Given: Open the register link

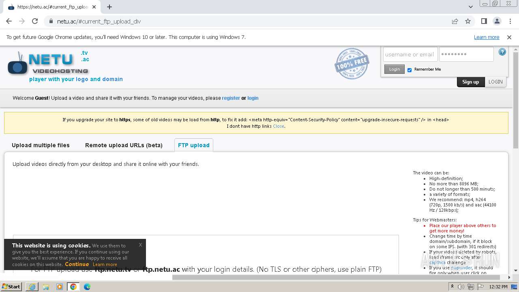Looking at the screenshot, I should tap(231, 98).
